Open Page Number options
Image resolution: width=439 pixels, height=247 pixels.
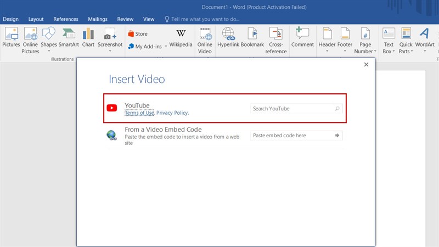pos(365,41)
